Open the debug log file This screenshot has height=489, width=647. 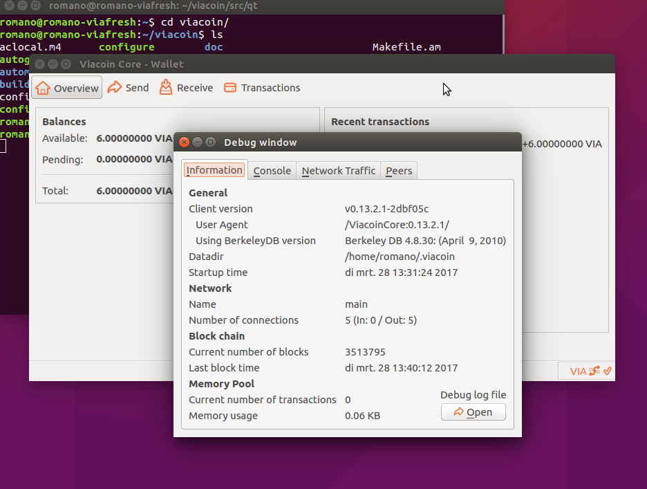coord(473,412)
